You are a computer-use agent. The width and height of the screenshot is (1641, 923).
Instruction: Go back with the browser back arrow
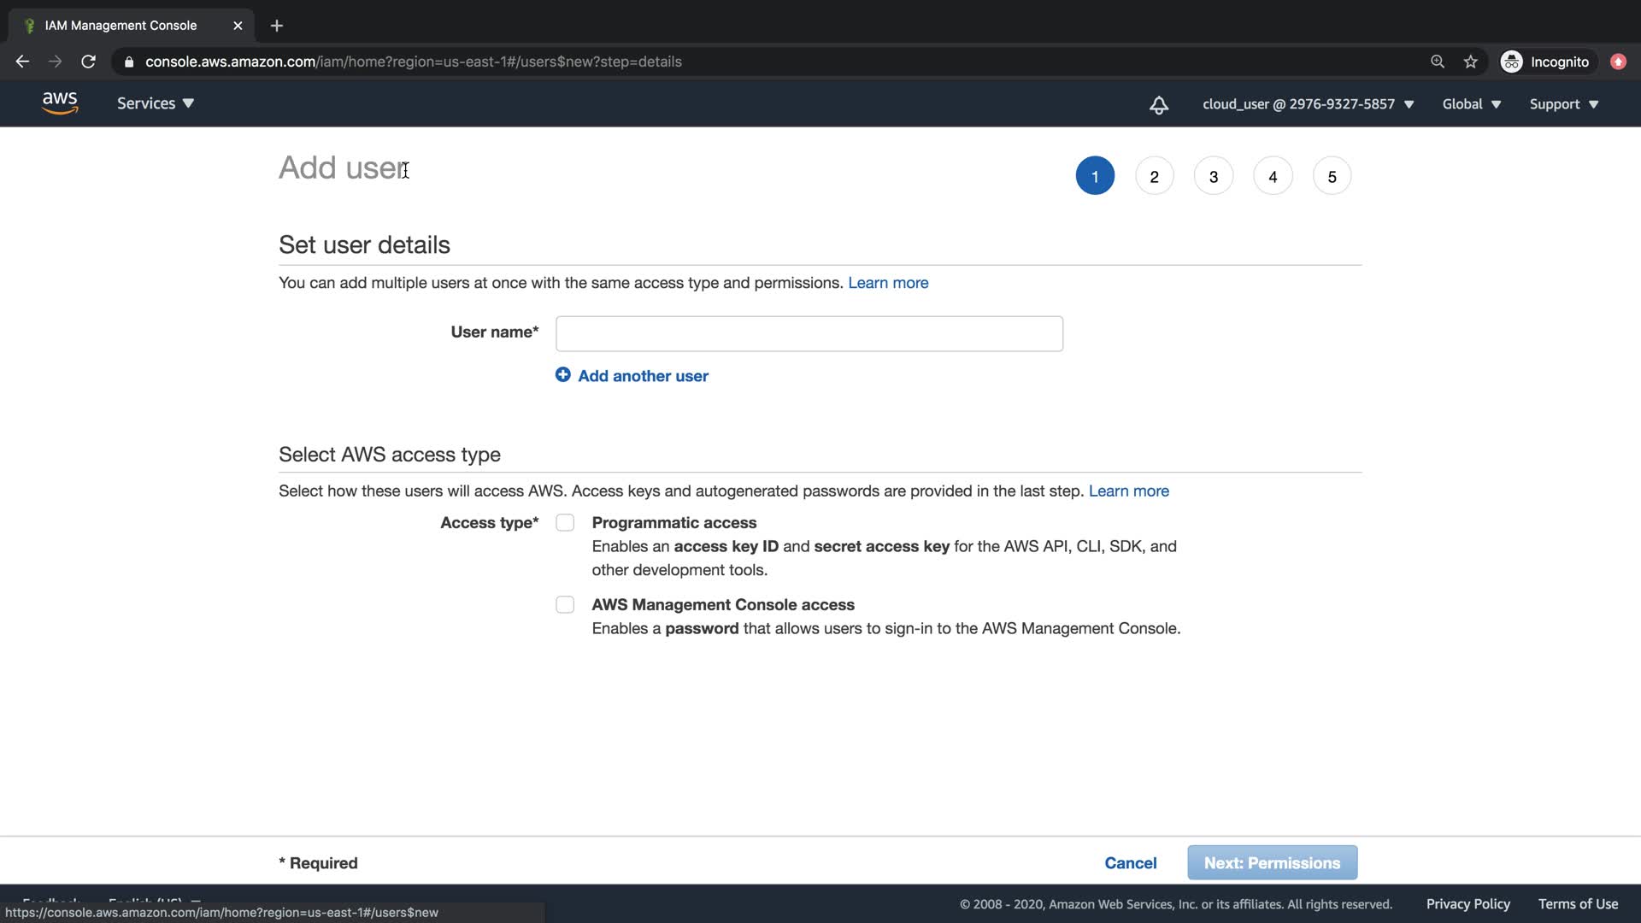pos(22,62)
